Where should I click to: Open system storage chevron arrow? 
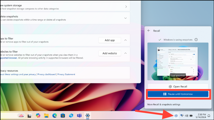pyautogui.click(x=126, y=7)
